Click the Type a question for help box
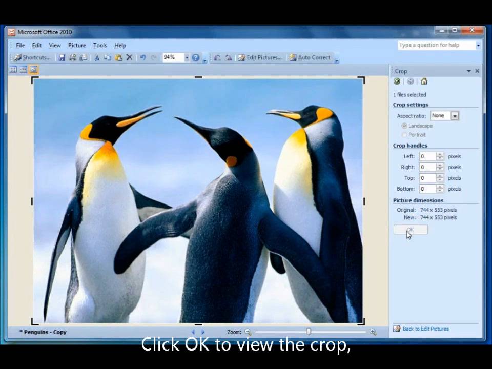The image size is (492, 369). tap(437, 45)
